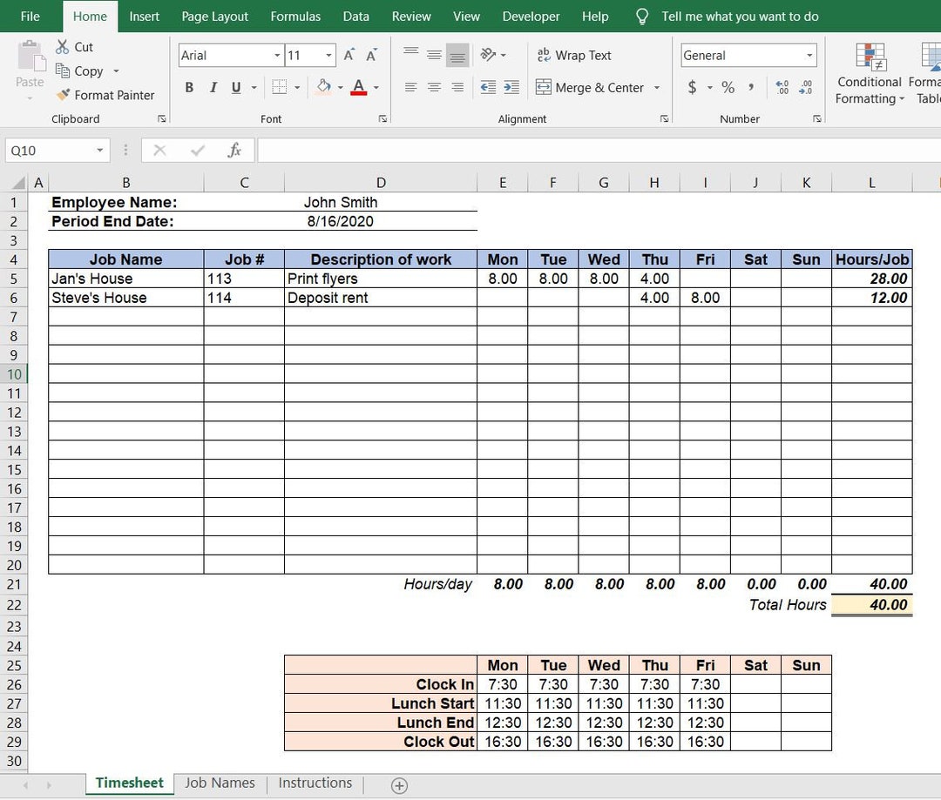Toggle bold formatting

click(188, 87)
